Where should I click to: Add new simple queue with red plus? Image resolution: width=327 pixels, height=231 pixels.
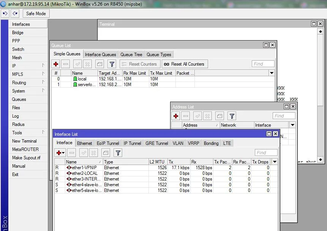tap(56, 64)
